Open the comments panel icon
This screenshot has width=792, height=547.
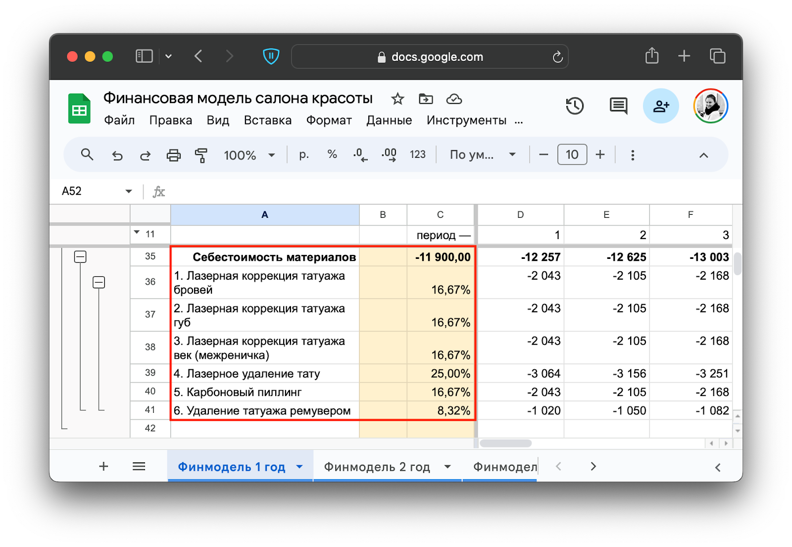[x=618, y=106]
